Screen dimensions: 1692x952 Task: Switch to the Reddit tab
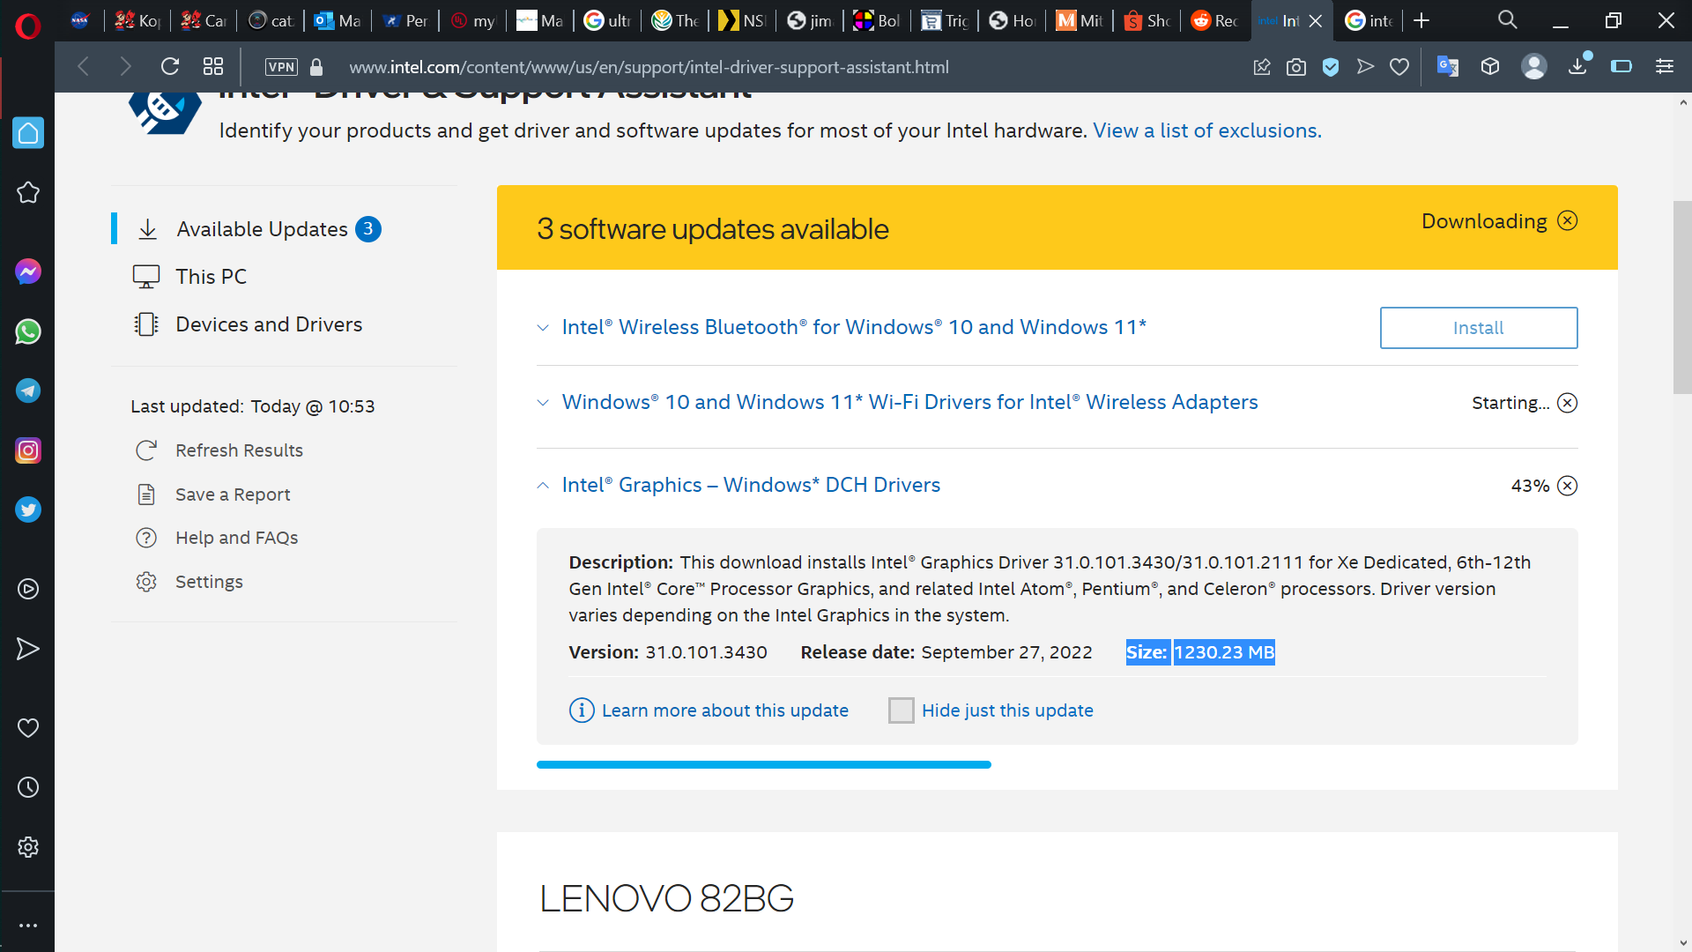click(1214, 20)
